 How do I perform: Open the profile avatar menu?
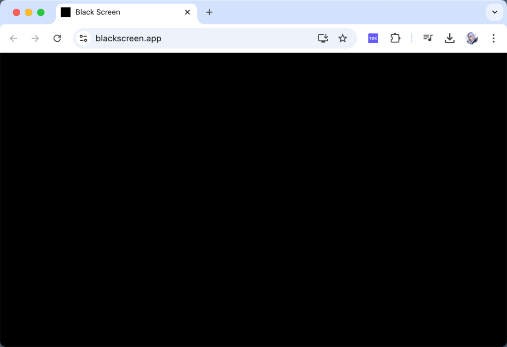[x=472, y=38]
